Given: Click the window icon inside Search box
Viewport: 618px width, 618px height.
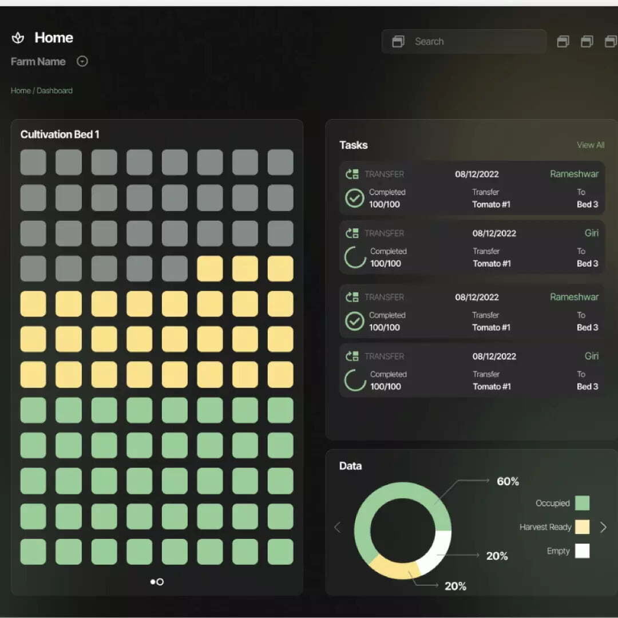Looking at the screenshot, I should pyautogui.click(x=398, y=41).
